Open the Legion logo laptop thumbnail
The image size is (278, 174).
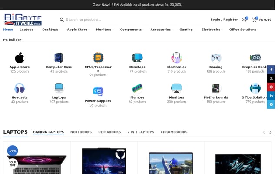tap(104, 161)
